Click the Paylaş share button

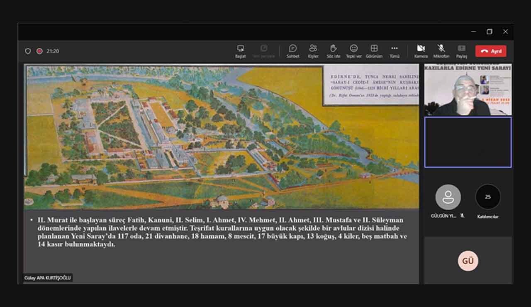(461, 51)
